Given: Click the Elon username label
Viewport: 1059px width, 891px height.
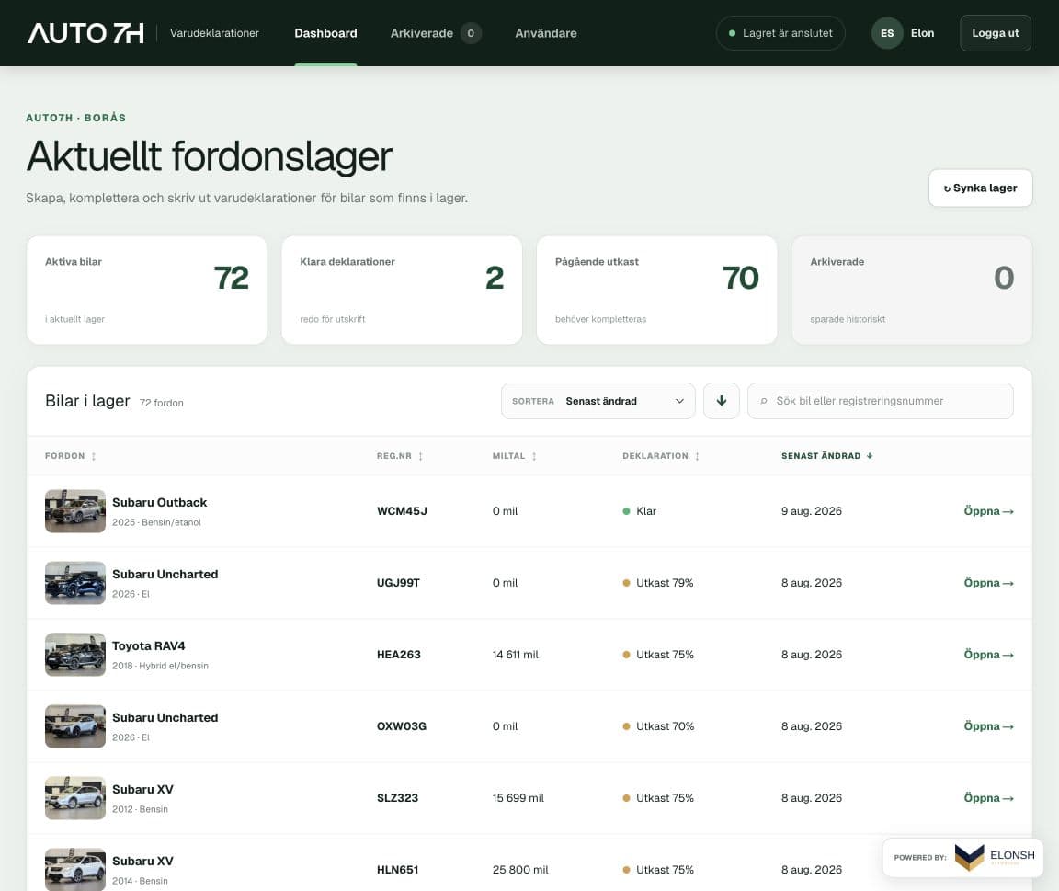Looking at the screenshot, I should [922, 33].
